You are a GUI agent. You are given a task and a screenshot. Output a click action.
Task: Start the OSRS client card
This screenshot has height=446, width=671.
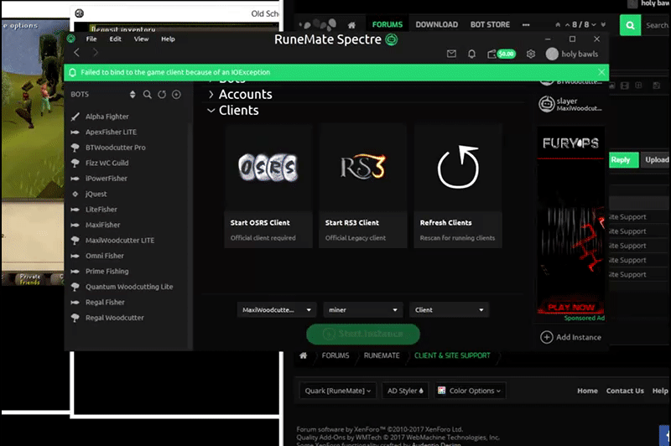point(268,186)
